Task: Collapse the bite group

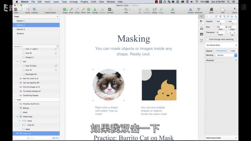Action: [x=17, y=62]
